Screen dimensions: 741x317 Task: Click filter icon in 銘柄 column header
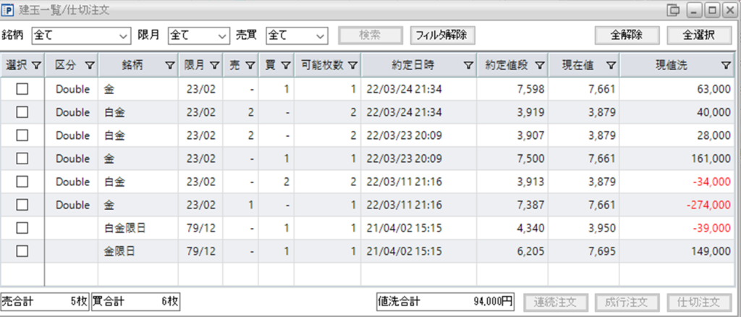(170, 66)
